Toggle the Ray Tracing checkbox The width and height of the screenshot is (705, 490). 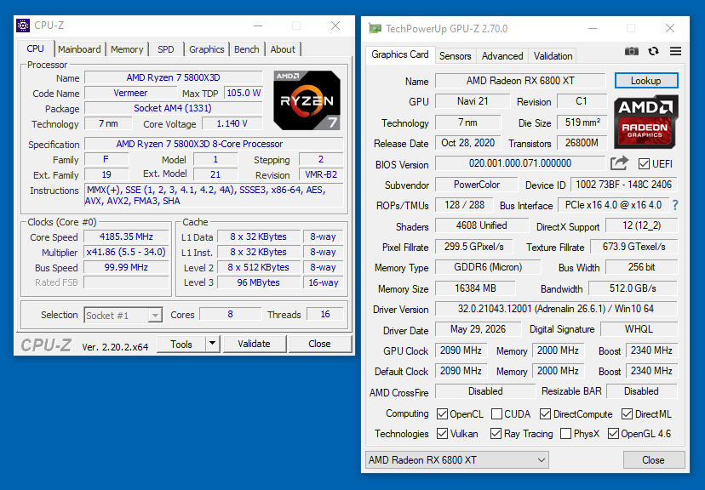(496, 434)
